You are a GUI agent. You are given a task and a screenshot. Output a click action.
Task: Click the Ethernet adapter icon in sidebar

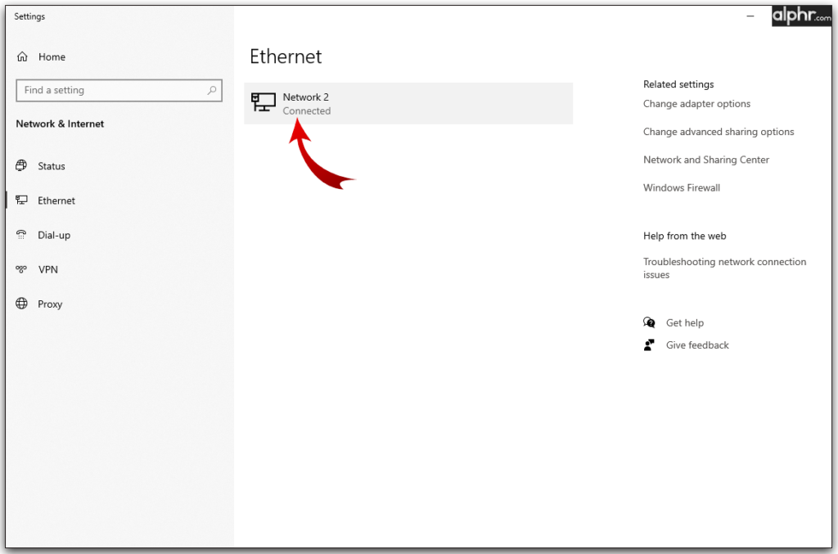(x=22, y=200)
